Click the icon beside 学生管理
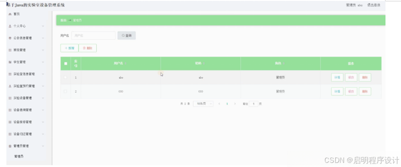 click(10, 62)
